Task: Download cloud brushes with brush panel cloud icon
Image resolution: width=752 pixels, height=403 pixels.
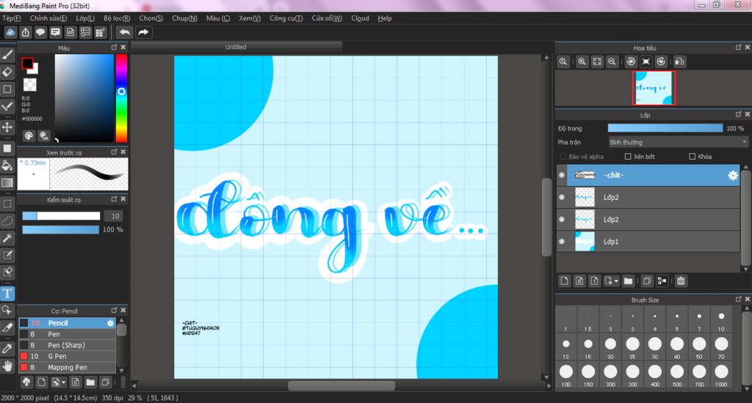Action: click(x=26, y=382)
